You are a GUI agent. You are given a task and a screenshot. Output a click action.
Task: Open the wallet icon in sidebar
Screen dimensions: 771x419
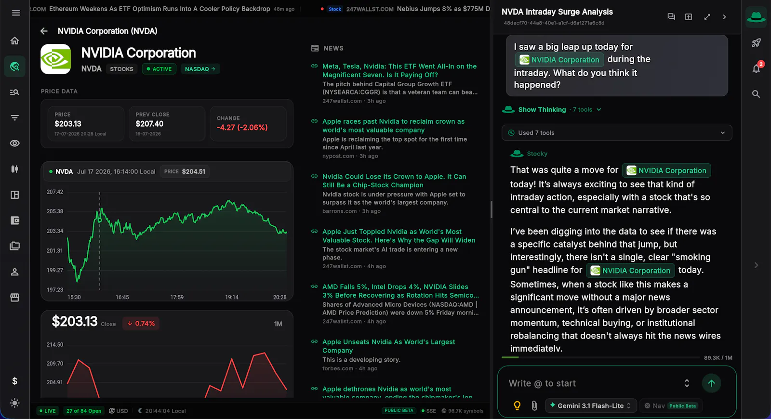pyautogui.click(x=15, y=221)
